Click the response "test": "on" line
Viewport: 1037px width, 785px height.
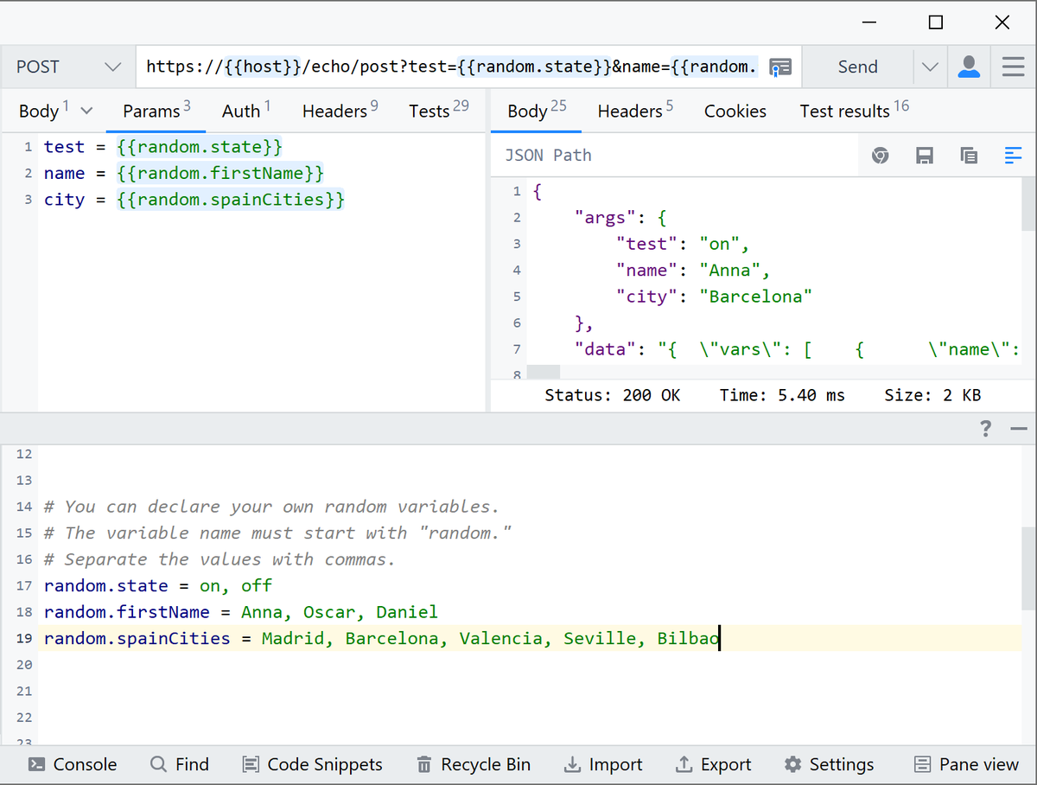(683, 244)
